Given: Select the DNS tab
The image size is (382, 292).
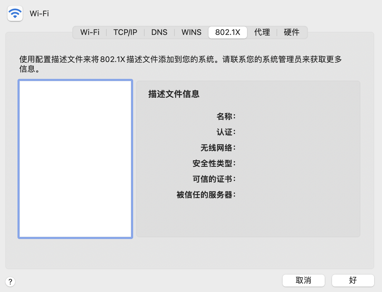Looking at the screenshot, I should 159,33.
